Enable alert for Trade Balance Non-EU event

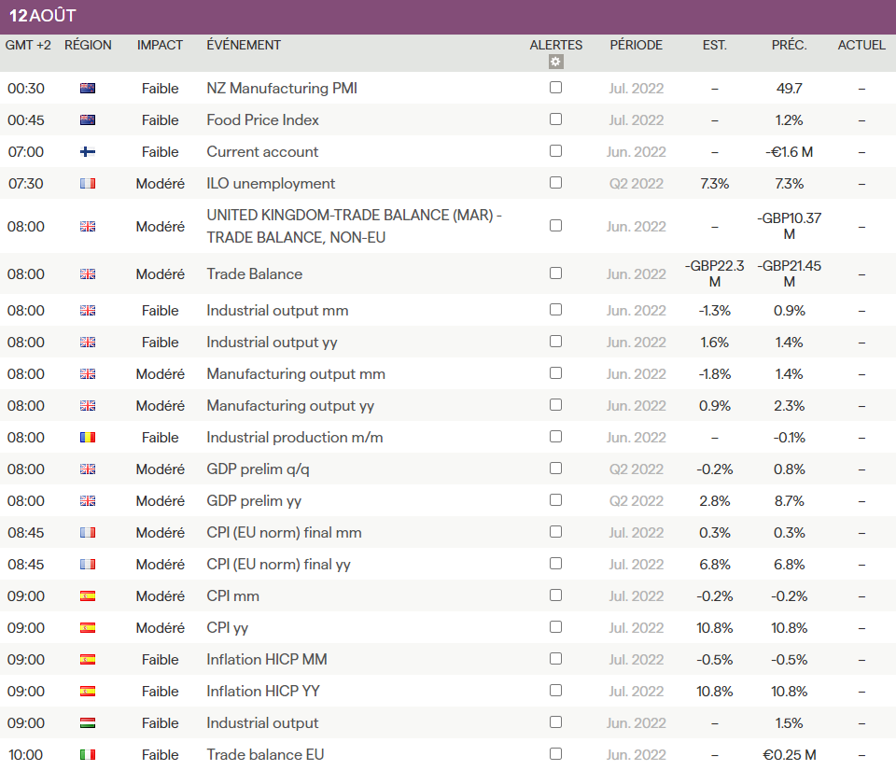pos(555,226)
